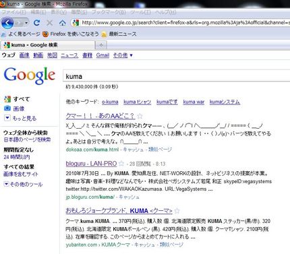Open the クマー！！ - あのAAどこ？ result
290x254 pixels.
100,116
